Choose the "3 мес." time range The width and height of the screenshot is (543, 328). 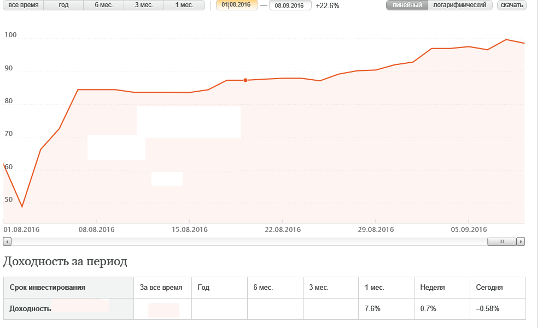(x=144, y=5)
